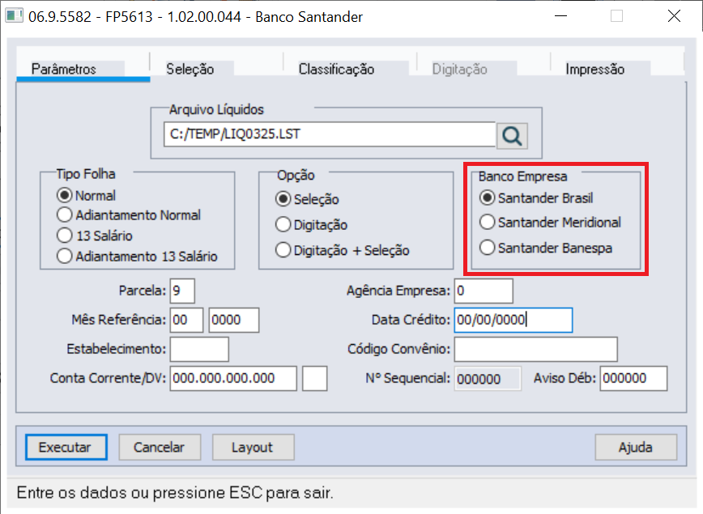This screenshot has width=703, height=514.
Task: Focus the Estabelecimento field
Action: [199, 349]
